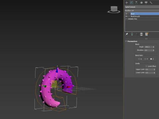Click the blue Z-axis gizmo arrow
Image resolution: width=159 pixels, height=119 pixels.
click(x=57, y=70)
